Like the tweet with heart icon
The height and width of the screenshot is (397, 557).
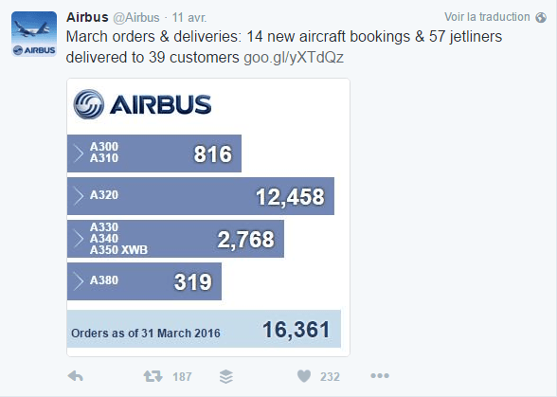(304, 376)
